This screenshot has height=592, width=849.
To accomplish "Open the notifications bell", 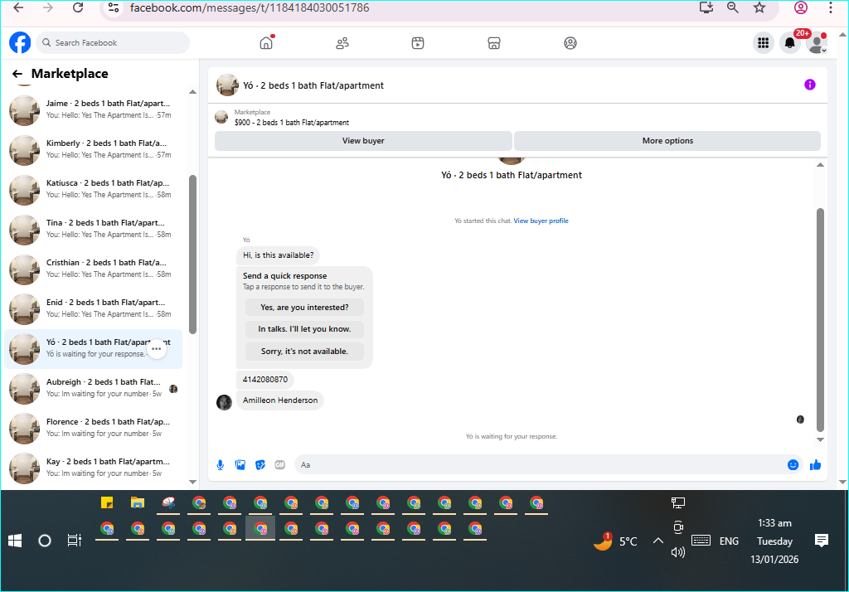I will [790, 43].
